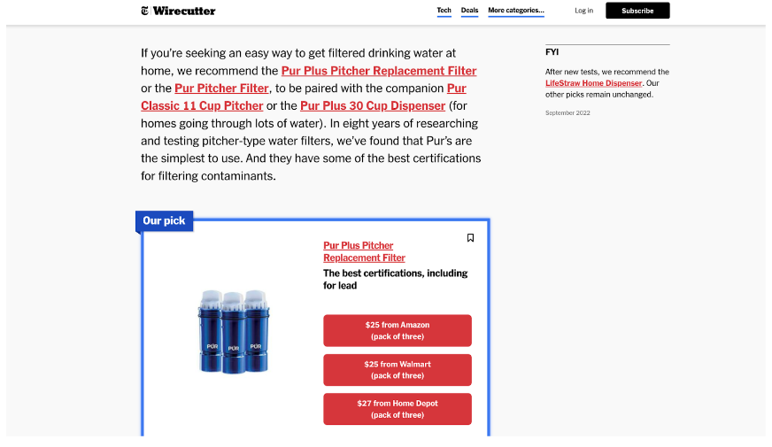This screenshot has width=772, height=447.
Task: Open the Pur Pitcher Filter link
Action: 221,89
